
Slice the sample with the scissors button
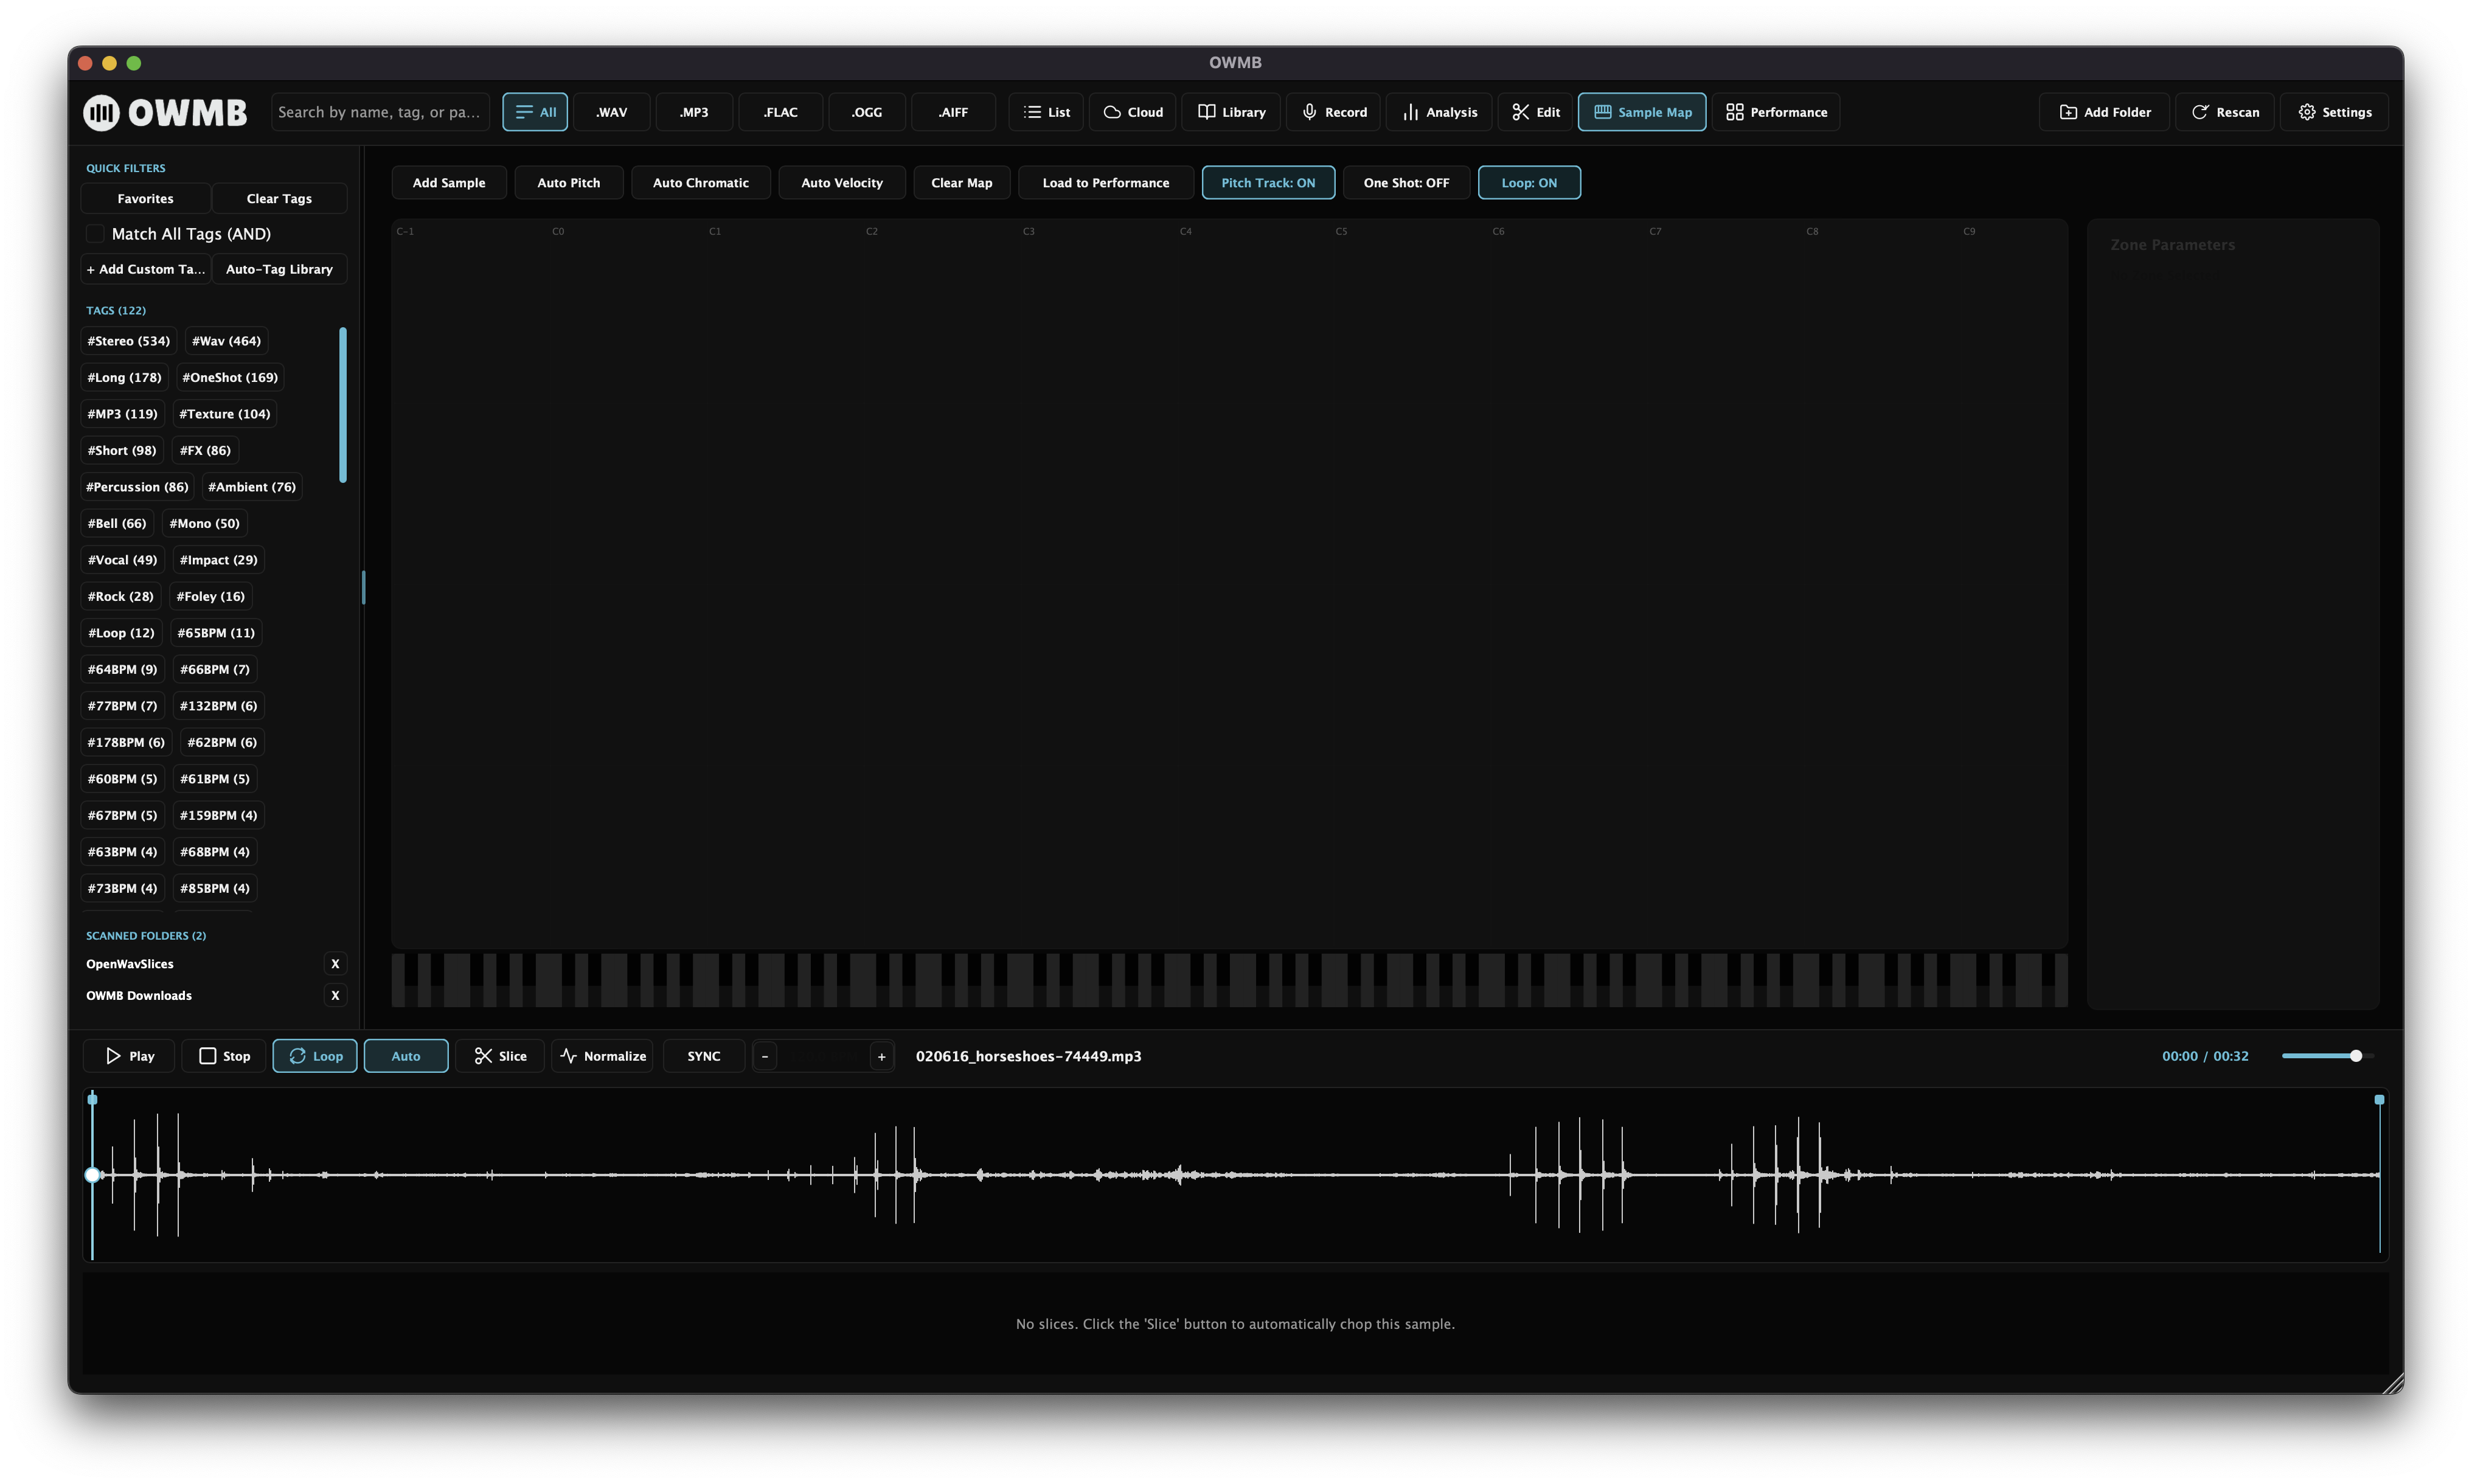500,1056
